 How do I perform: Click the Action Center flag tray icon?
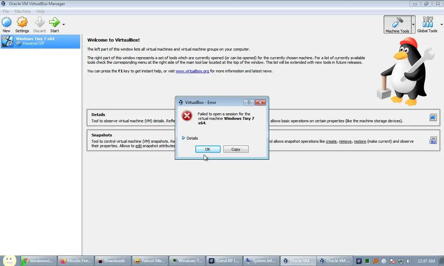coord(392,261)
